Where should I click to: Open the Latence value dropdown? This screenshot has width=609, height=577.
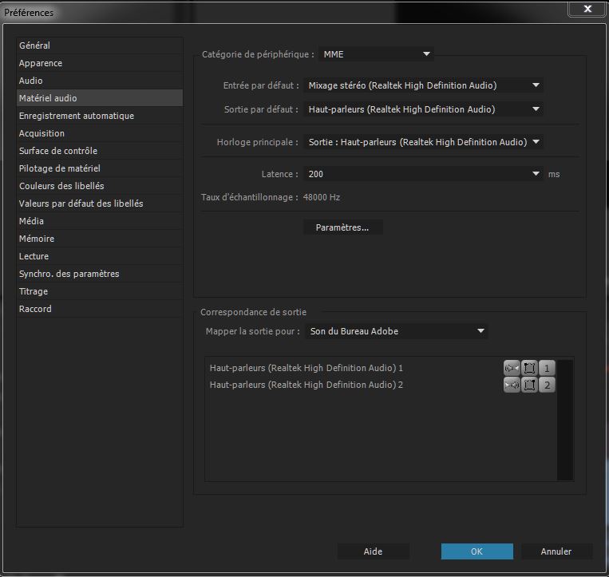pos(424,174)
